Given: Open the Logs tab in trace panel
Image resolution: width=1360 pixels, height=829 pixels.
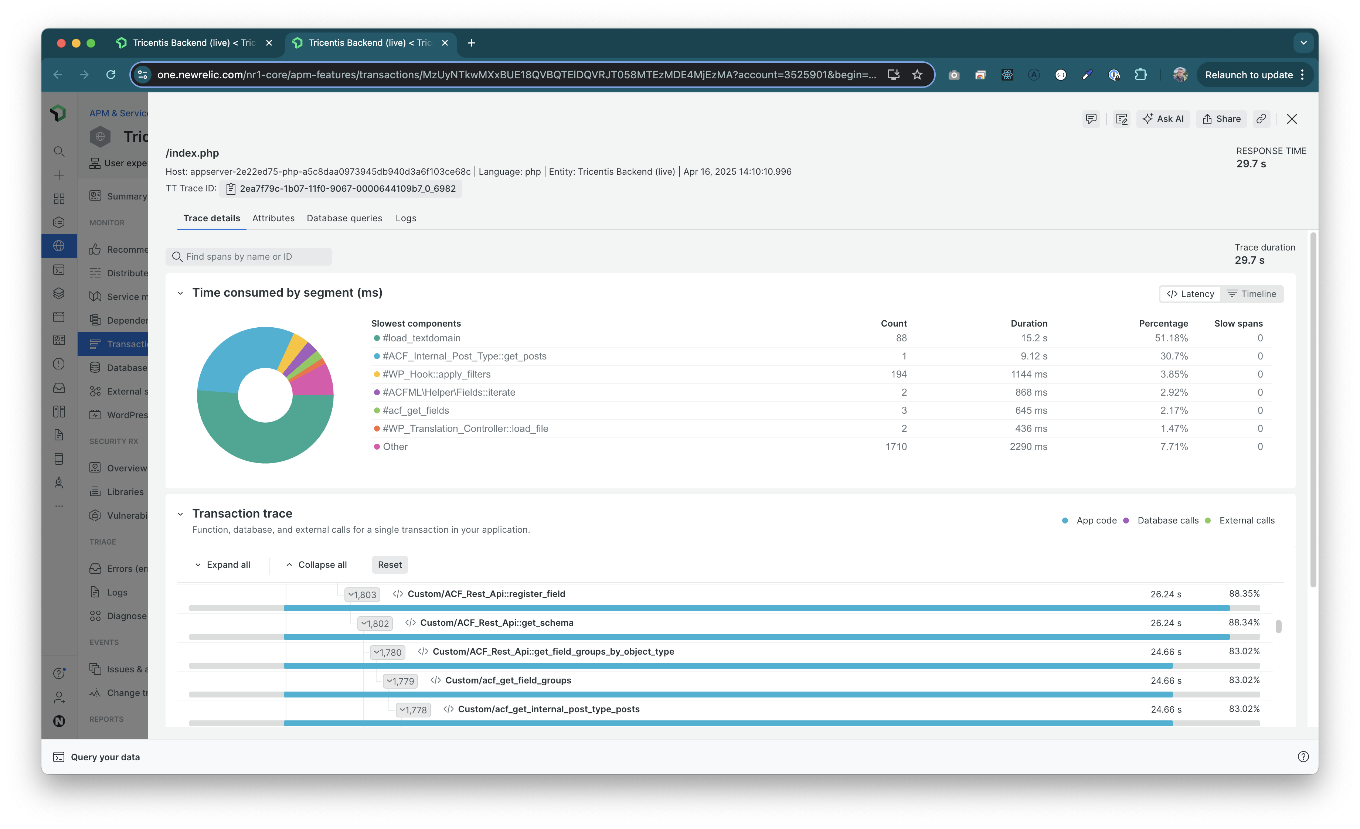Looking at the screenshot, I should 406,218.
